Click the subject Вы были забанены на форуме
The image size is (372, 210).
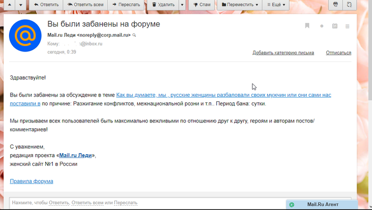click(104, 24)
